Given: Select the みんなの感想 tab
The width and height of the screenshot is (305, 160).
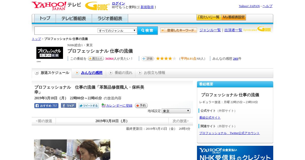Looking at the screenshot, I should click(89, 73).
